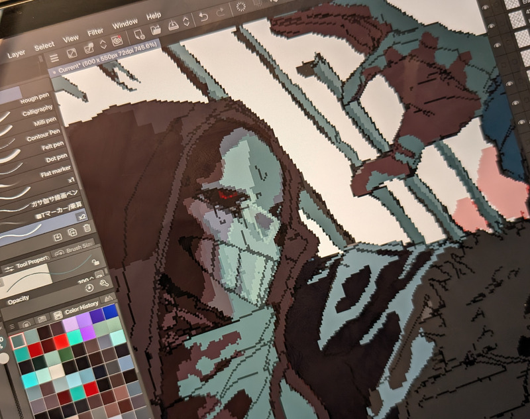Choose the Calligraphy sub tool

(x=38, y=111)
